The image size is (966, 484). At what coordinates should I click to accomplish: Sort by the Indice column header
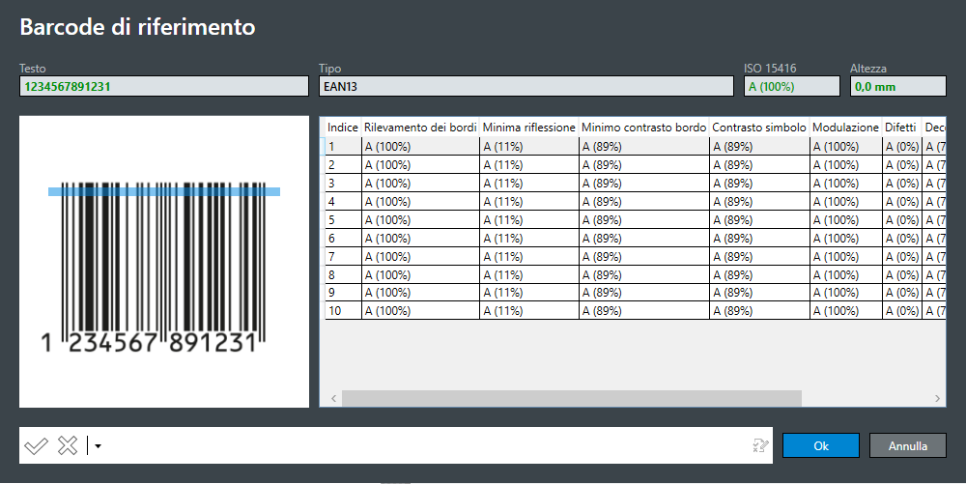[343, 128]
